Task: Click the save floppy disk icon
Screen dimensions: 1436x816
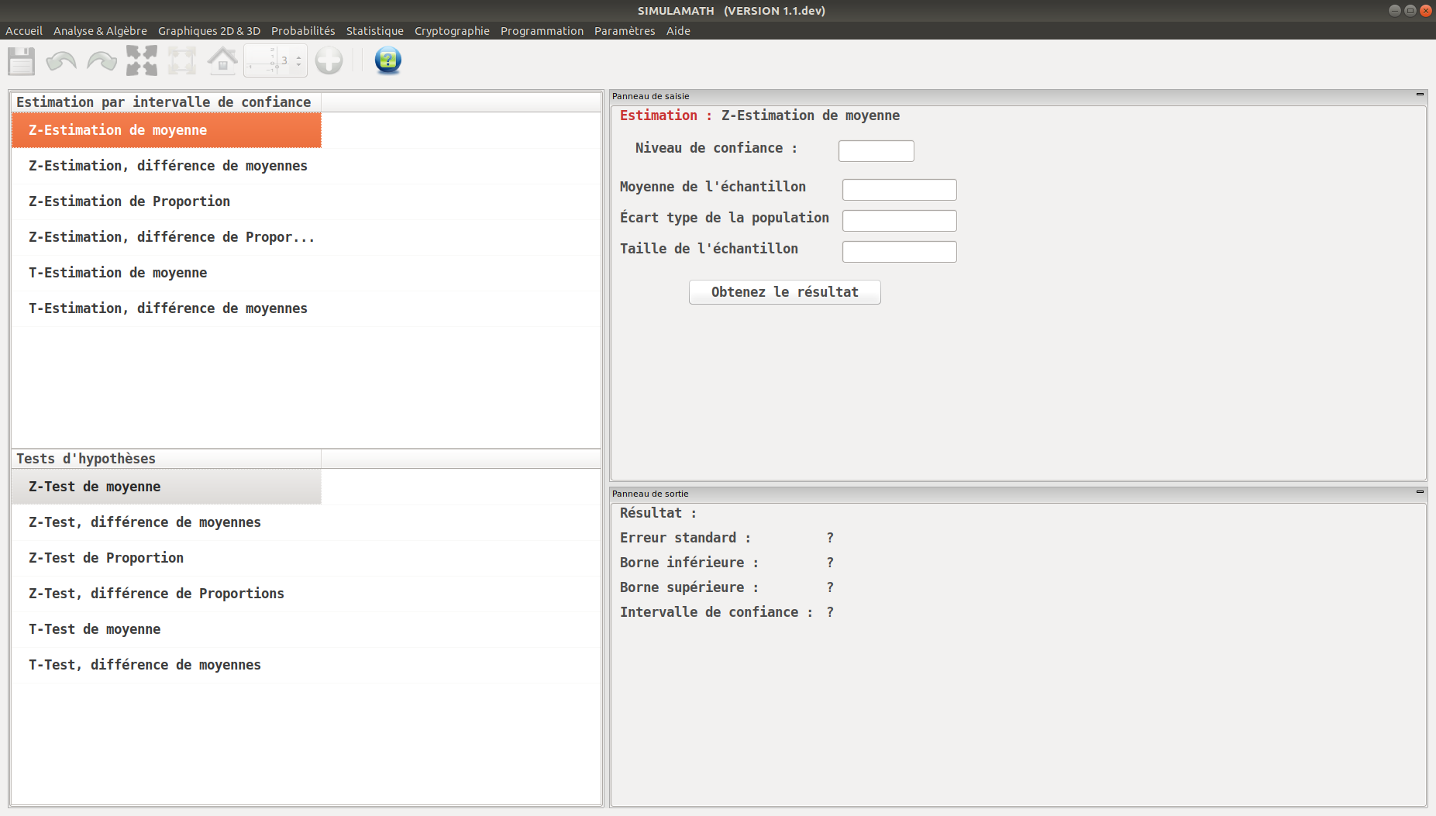Action: click(22, 60)
